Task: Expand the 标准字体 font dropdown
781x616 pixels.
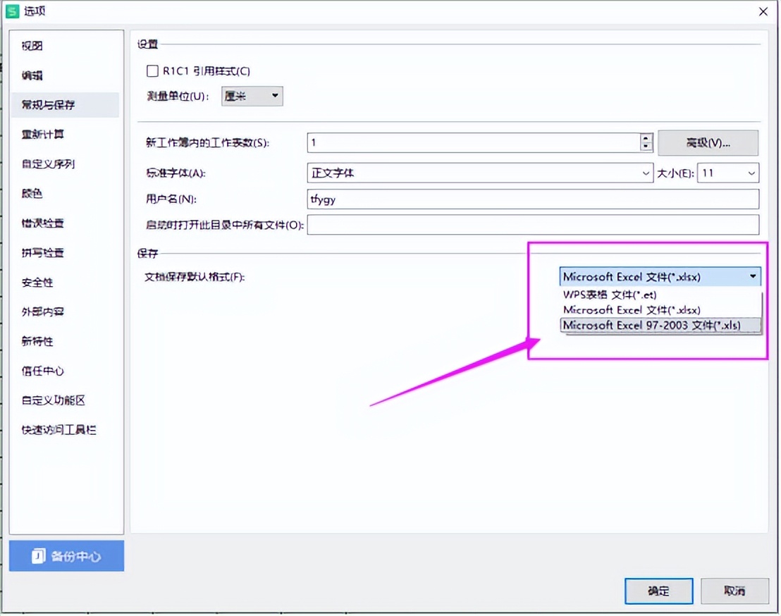Action: 480,173
